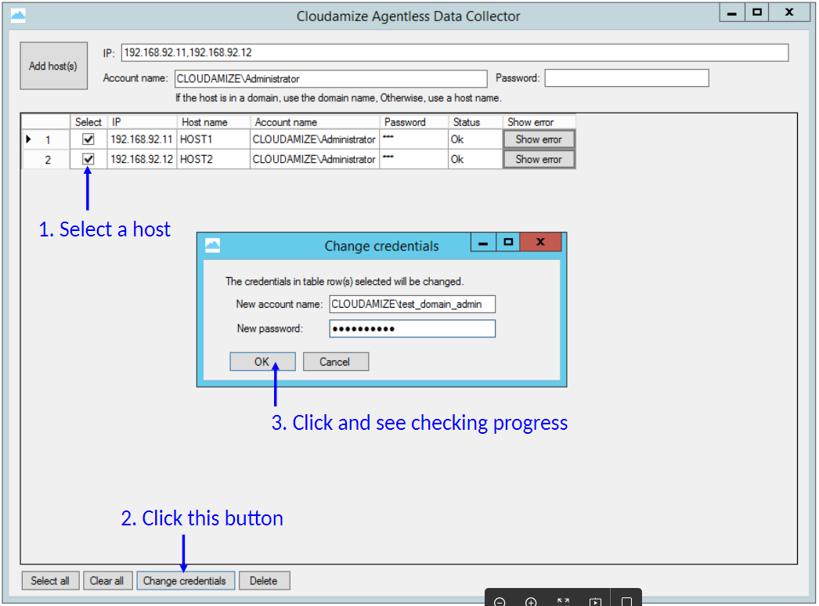Click the zoom out icon in viewer toolbar

500,601
